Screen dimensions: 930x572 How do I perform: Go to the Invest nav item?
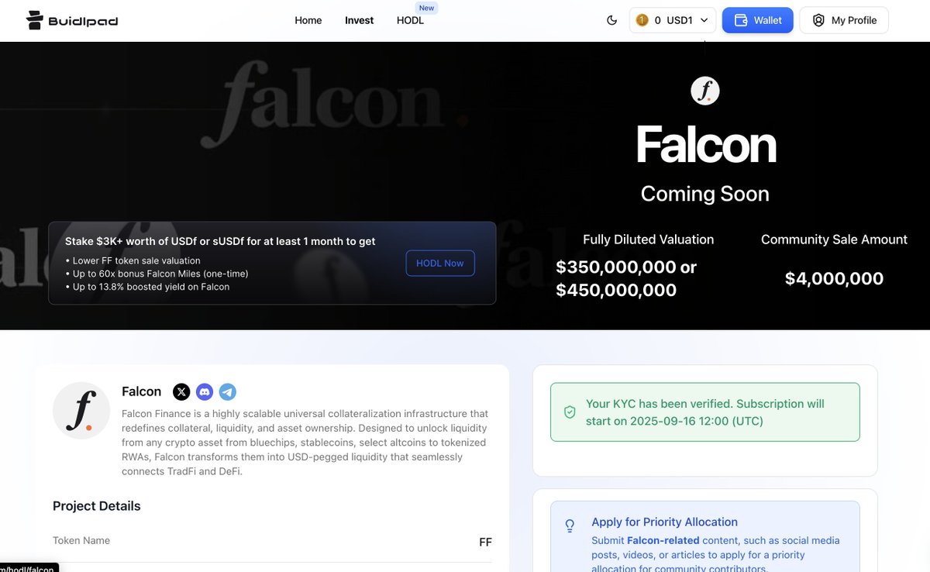point(360,20)
